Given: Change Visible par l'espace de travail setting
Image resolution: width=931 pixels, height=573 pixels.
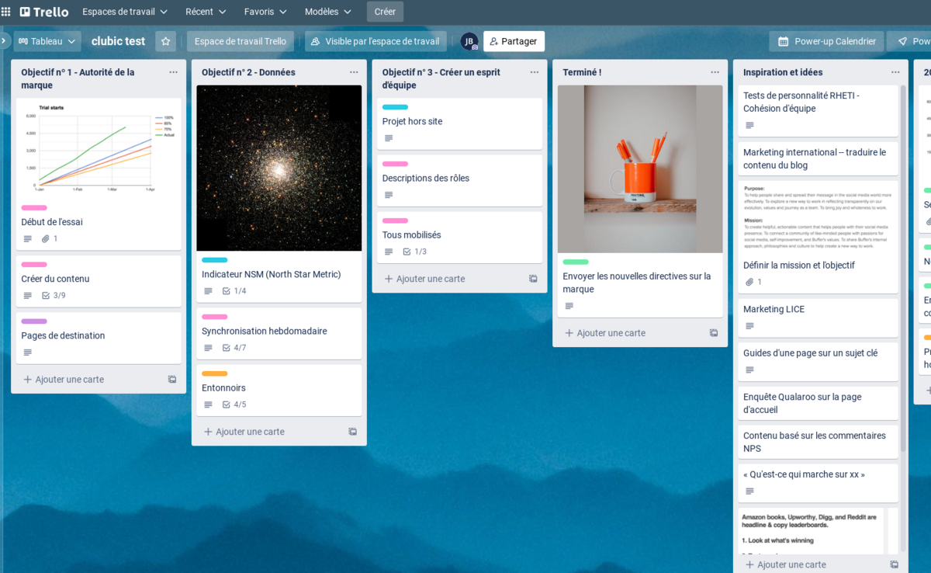Looking at the screenshot, I should (x=376, y=41).
